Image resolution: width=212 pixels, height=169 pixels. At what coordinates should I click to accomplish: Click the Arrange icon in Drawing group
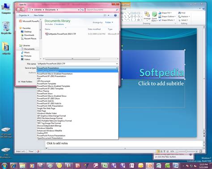click(147, 14)
